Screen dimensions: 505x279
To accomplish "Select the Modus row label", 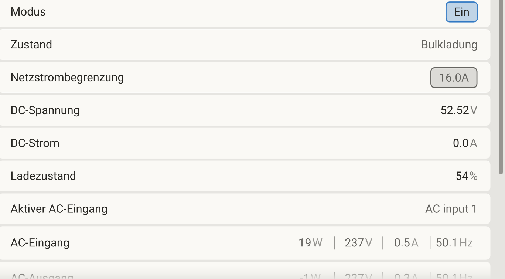I will click(x=28, y=12).
